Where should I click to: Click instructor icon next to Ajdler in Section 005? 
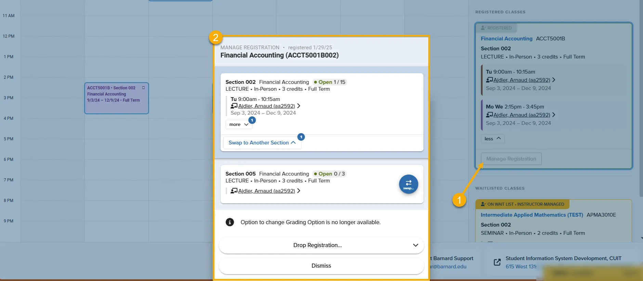click(x=234, y=191)
